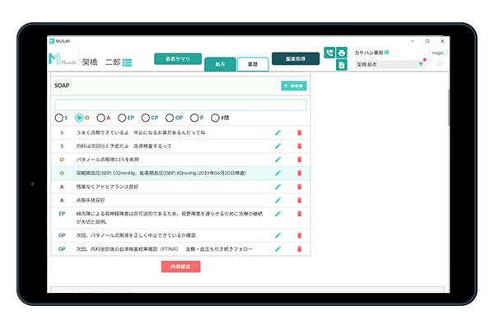This screenshot has width=494, height=329.
Task: Edit the 'うまく点眼できているよ' S entry
Action: 277,132
